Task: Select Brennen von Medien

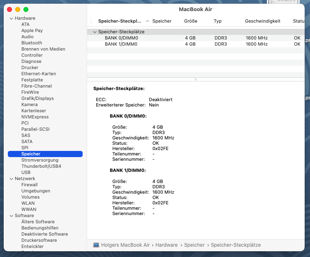Action: tap(43, 49)
